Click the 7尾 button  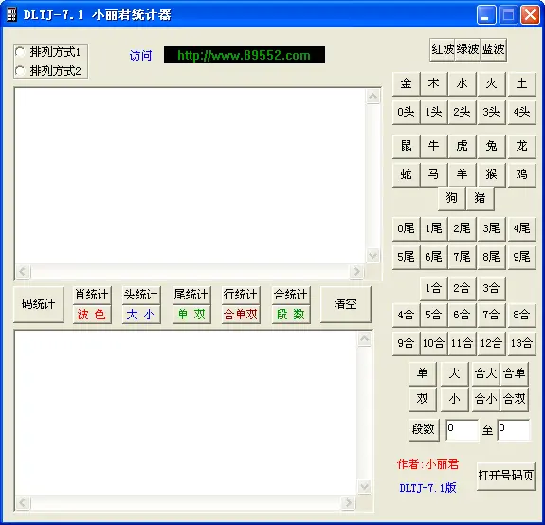(462, 257)
